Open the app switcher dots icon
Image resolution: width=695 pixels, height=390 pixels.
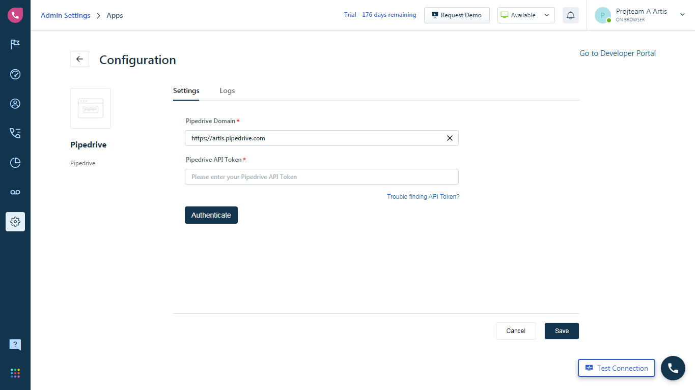pyautogui.click(x=15, y=373)
